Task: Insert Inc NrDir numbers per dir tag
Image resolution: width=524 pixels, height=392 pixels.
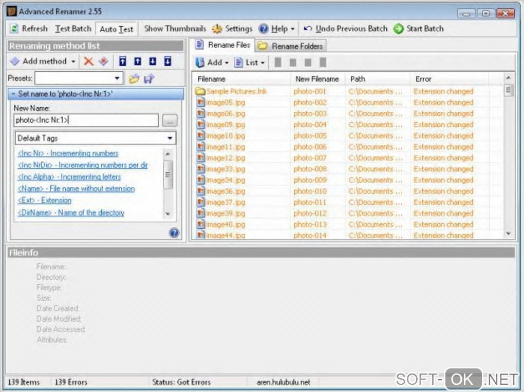Action: [x=83, y=165]
